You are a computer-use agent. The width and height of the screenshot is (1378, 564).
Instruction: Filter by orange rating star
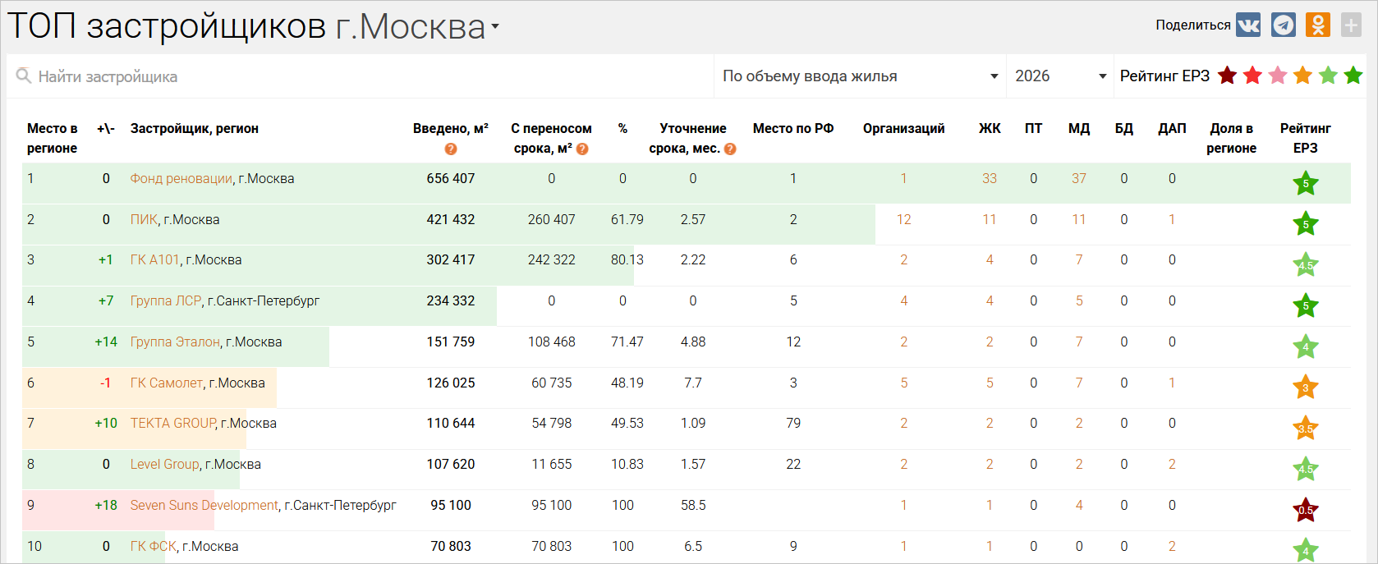[1302, 76]
